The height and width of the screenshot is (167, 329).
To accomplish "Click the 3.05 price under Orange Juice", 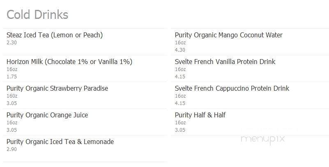I will point(12,130).
